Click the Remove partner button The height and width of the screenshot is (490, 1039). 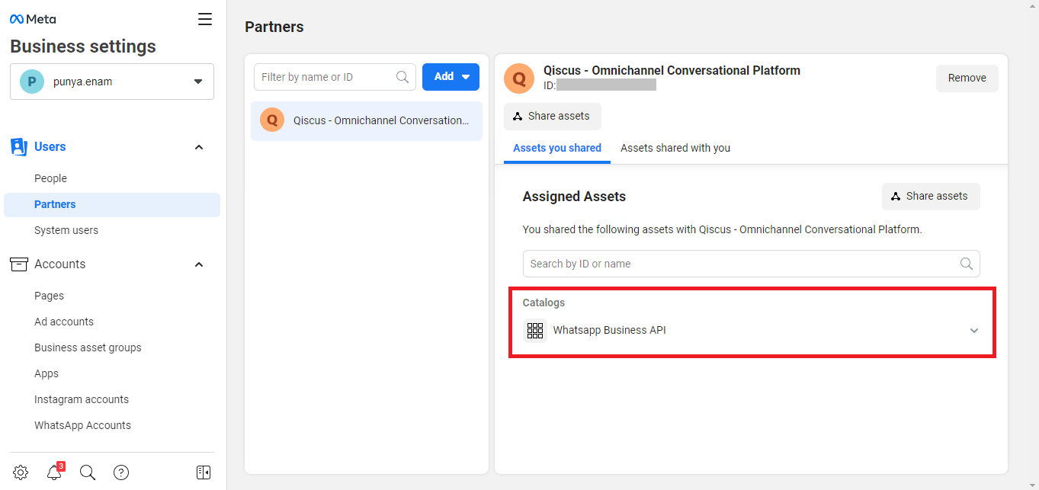point(967,78)
